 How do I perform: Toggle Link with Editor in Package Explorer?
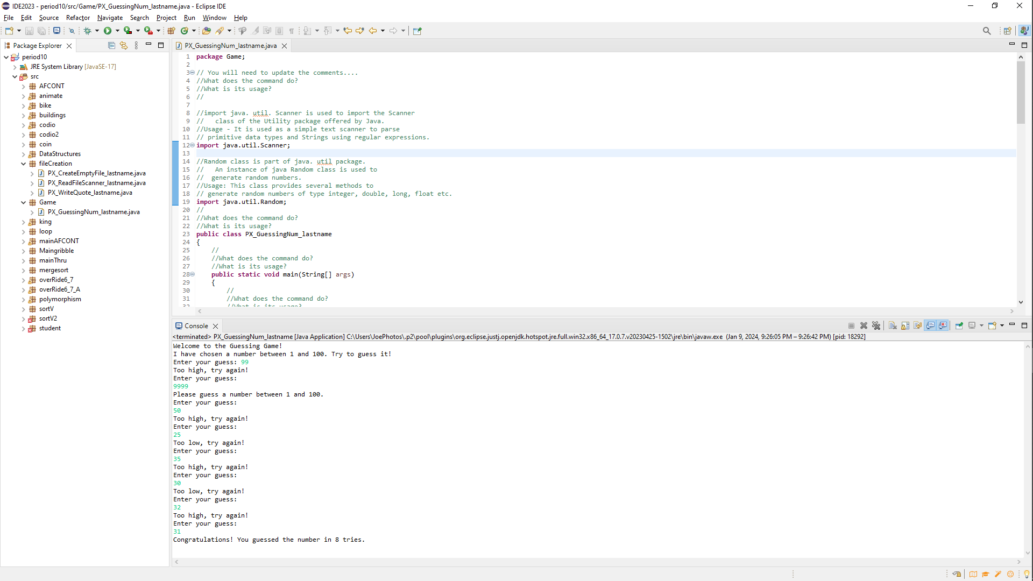pos(124,46)
